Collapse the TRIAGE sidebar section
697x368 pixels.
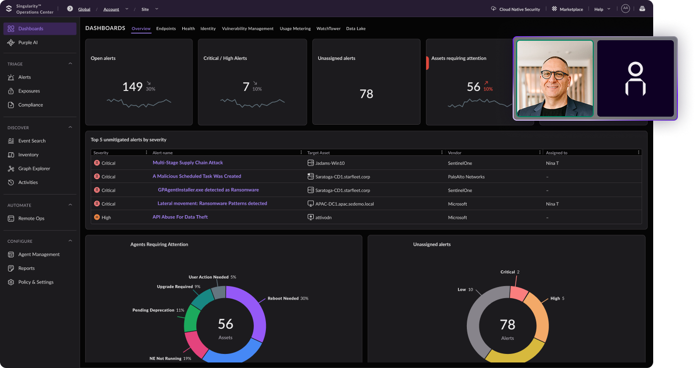point(70,64)
